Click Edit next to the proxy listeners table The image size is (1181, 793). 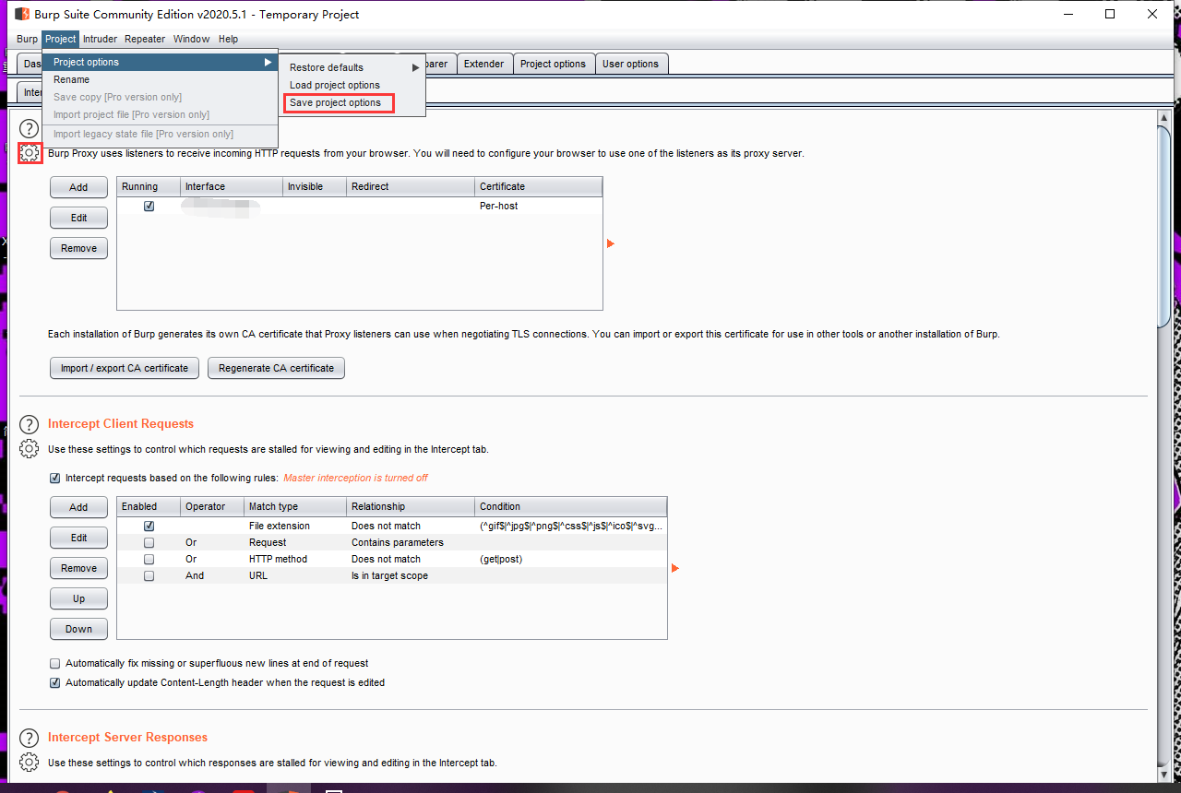tap(78, 218)
